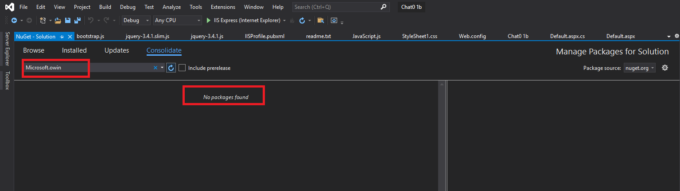680x191 pixels.
Task: Open the readme.txt tab
Action: pyautogui.click(x=319, y=36)
